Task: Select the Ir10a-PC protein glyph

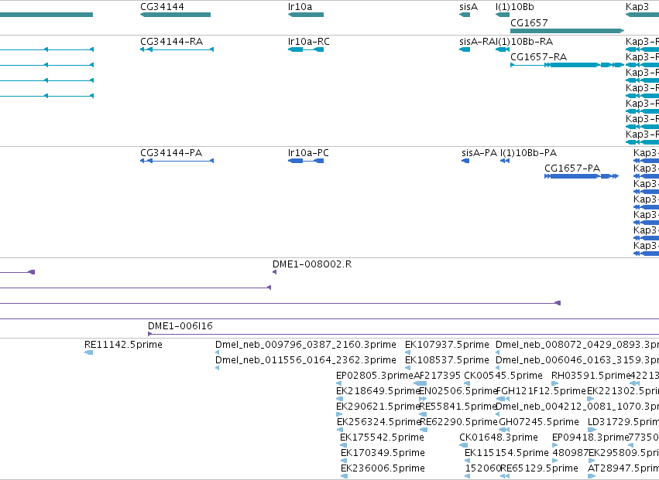Action: (306, 161)
